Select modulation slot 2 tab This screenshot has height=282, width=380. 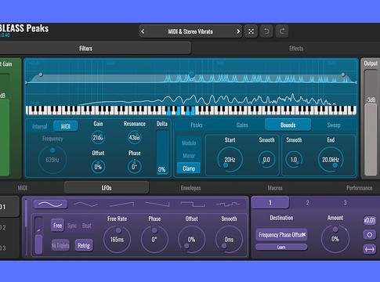[307, 203]
